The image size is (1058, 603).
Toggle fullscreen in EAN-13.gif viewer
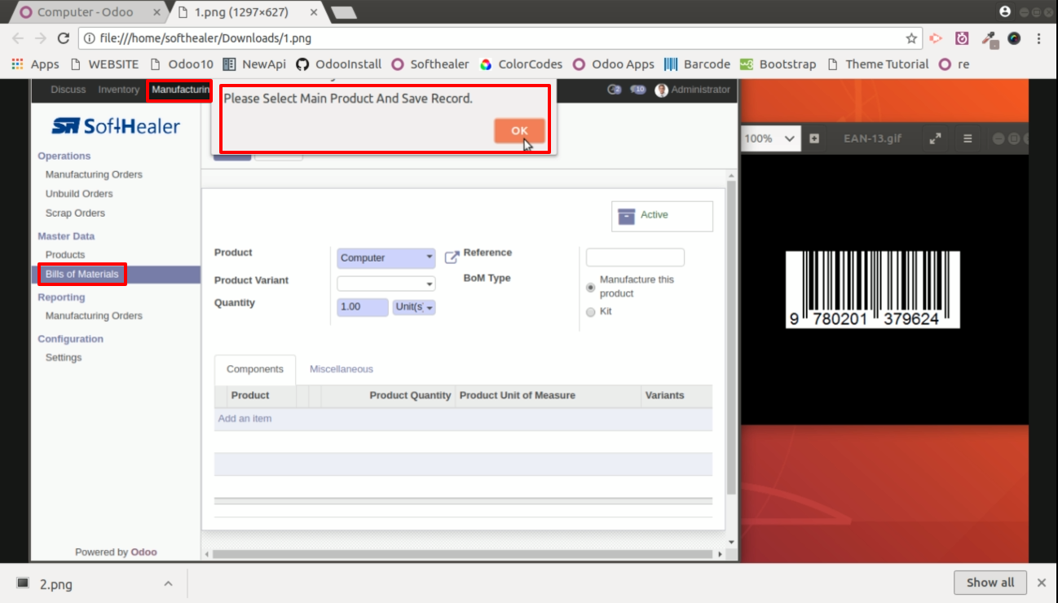click(x=935, y=139)
